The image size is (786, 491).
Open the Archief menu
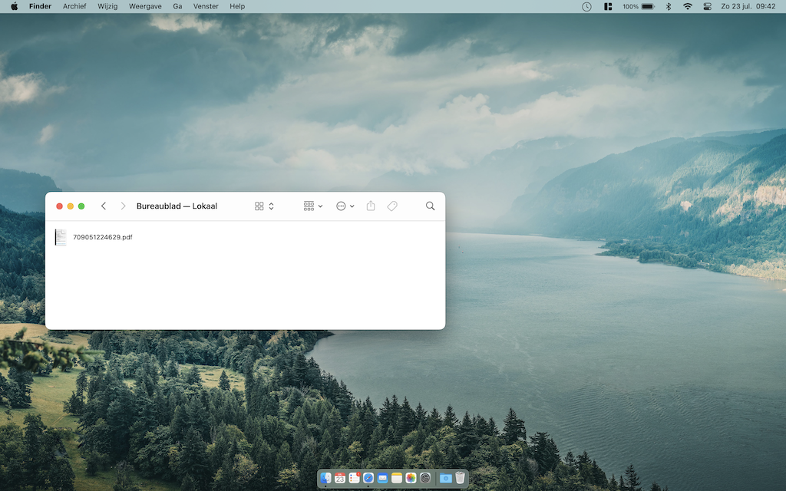point(74,6)
